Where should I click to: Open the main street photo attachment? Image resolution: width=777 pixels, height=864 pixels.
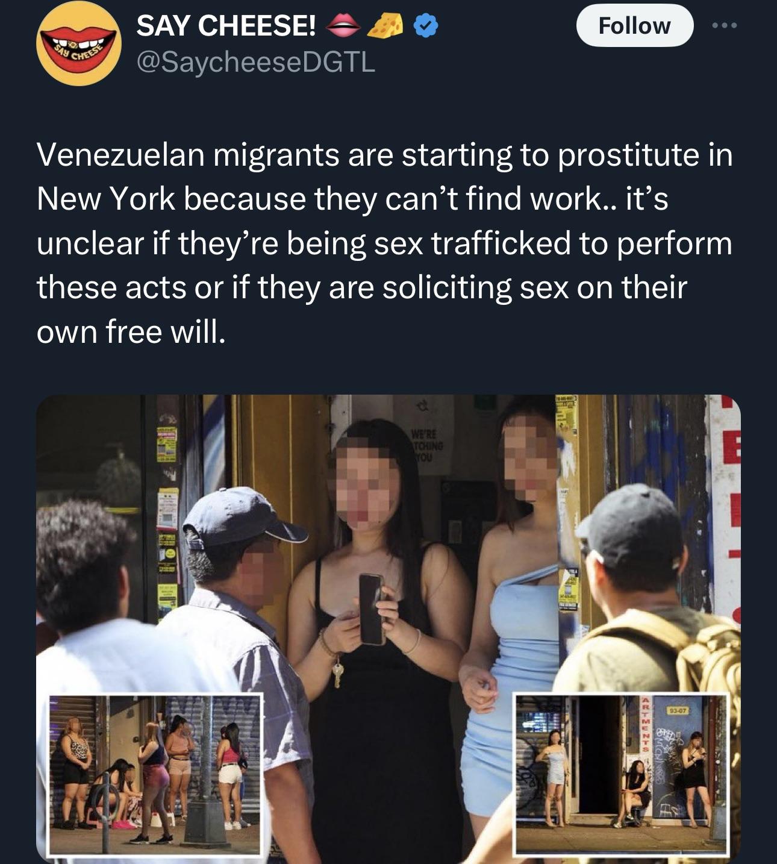click(x=388, y=629)
